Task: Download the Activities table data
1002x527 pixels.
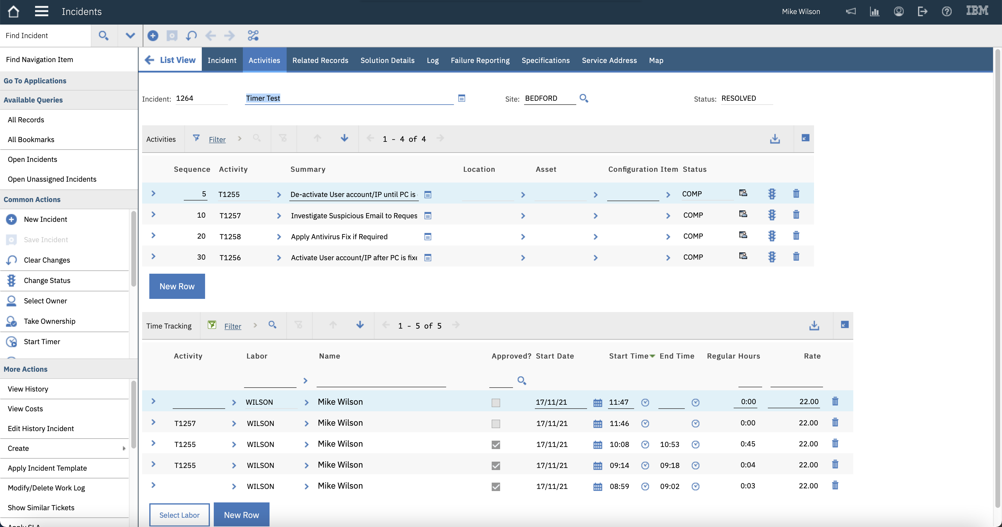Action: pos(775,139)
